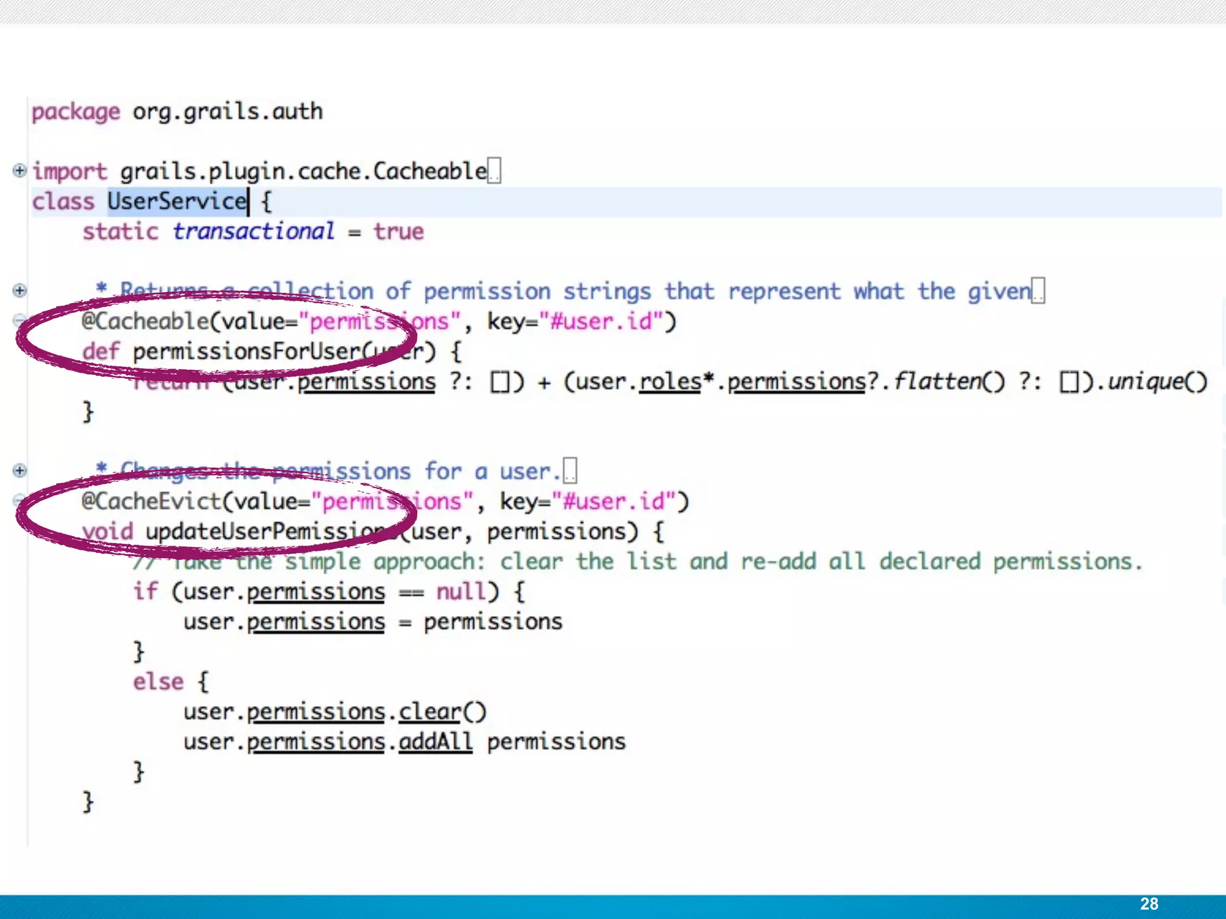Click the @Cacheable annotation
The image size is (1226, 919).
[x=145, y=321]
